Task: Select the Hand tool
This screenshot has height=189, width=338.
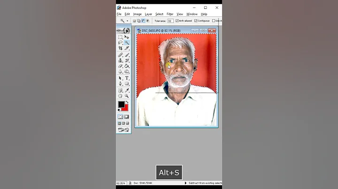Action: (x=120, y=96)
